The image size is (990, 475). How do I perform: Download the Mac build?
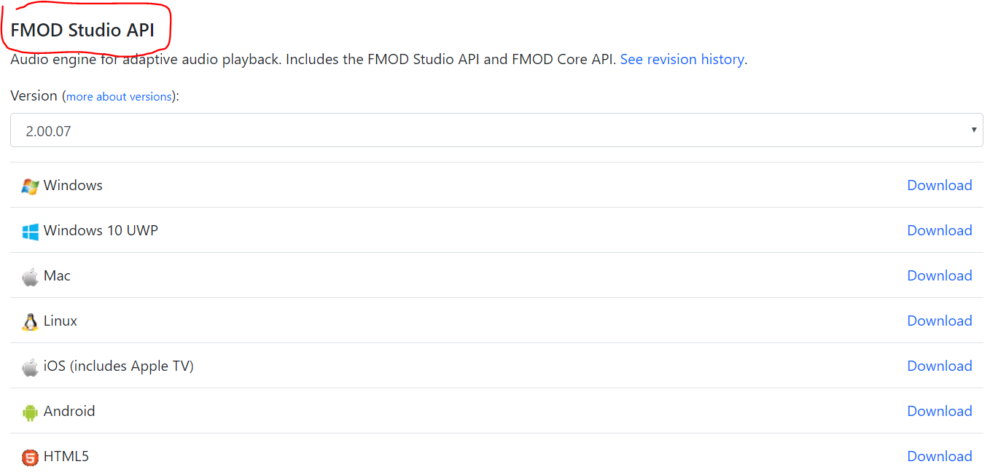(939, 276)
